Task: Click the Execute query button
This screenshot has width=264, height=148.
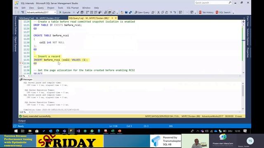Action: click(65, 12)
